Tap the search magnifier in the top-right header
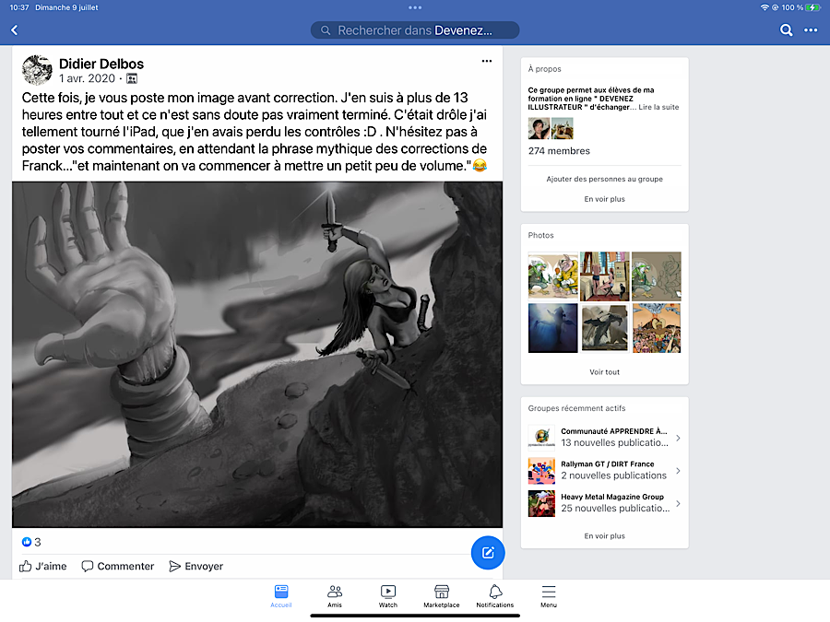 (786, 30)
